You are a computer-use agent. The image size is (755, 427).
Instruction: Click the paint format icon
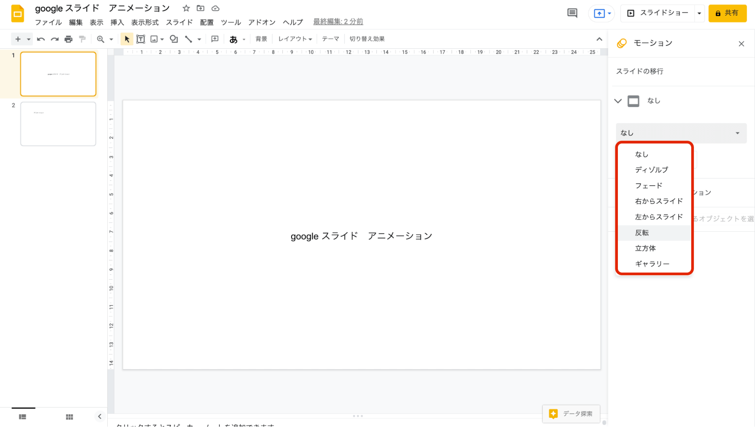pyautogui.click(x=82, y=39)
